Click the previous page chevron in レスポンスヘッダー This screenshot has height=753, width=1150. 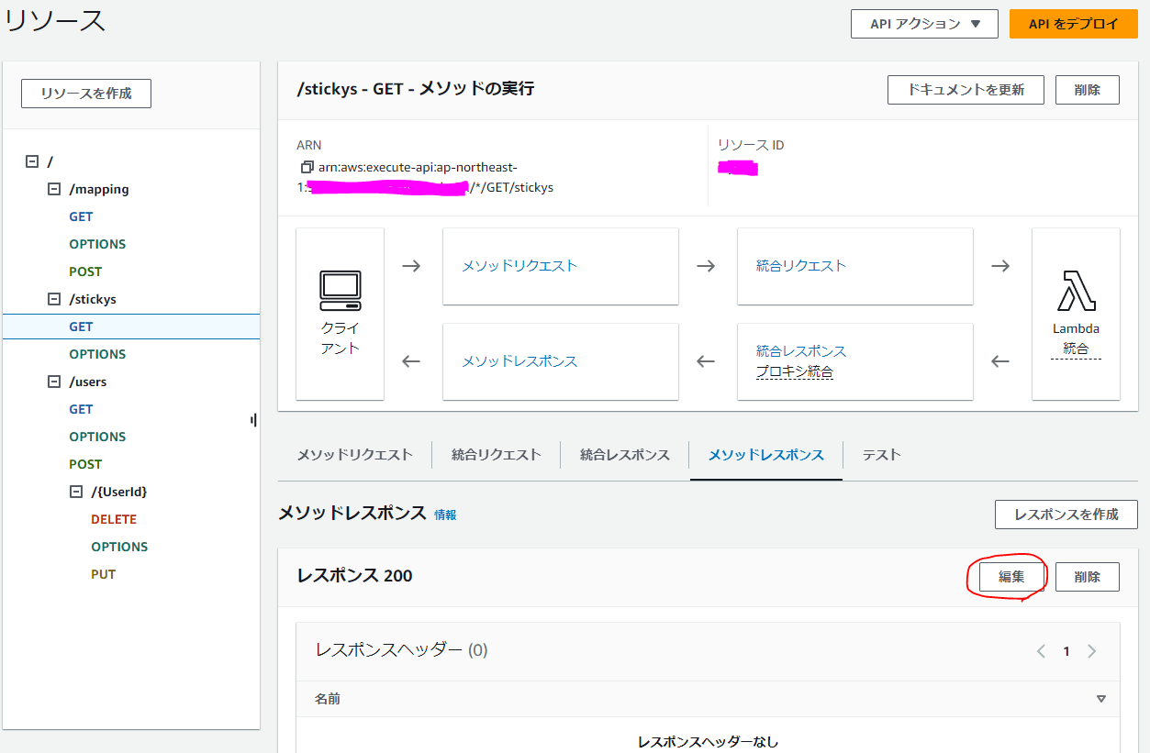tap(1041, 650)
